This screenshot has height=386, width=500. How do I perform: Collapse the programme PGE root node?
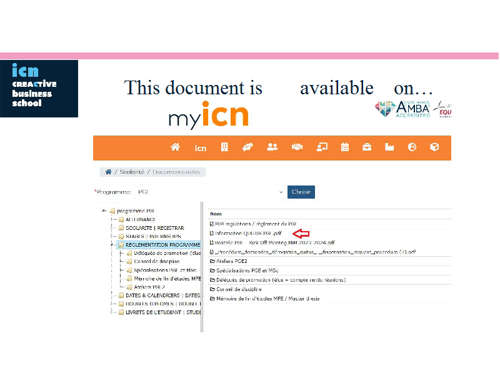[104, 210]
